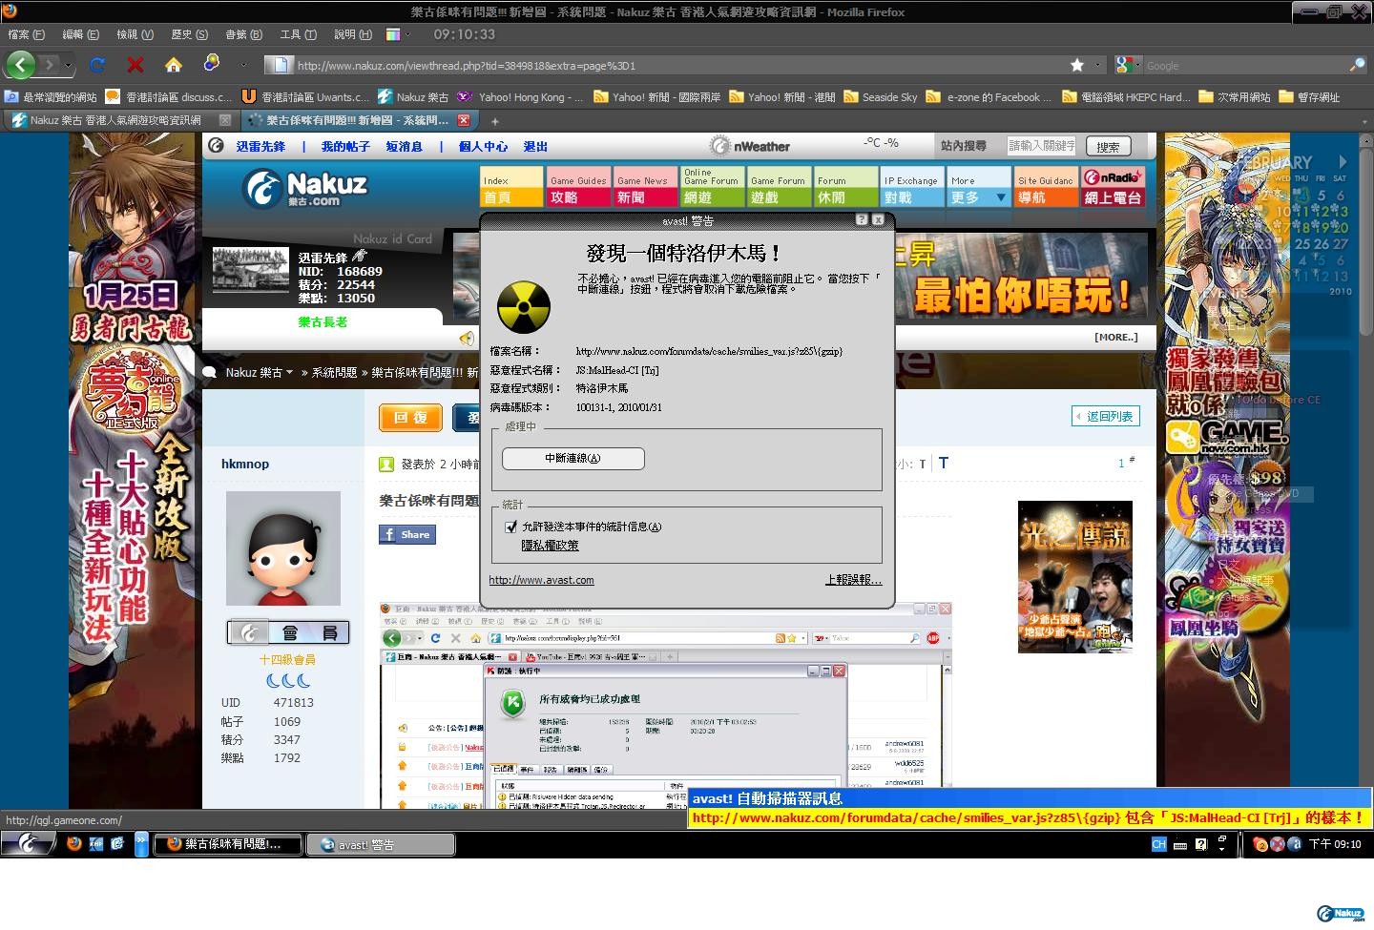Click the Google search magnifier icon

pyautogui.click(x=1357, y=65)
